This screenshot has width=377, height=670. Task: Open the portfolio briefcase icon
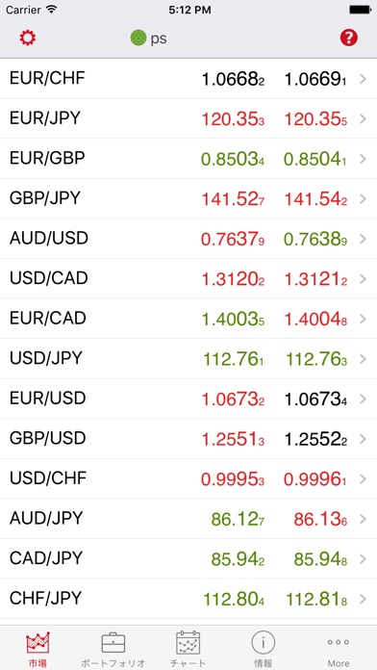[x=113, y=643]
